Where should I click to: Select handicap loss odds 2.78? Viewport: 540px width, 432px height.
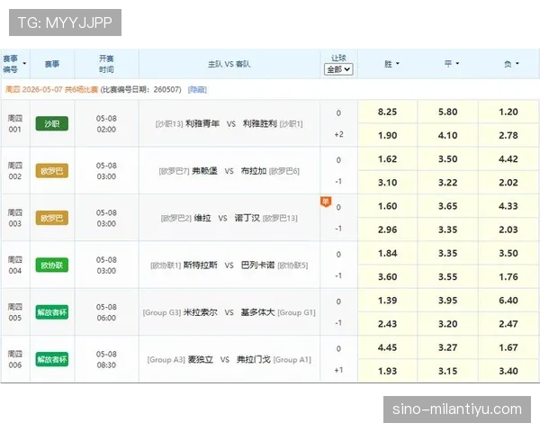pyautogui.click(x=508, y=135)
